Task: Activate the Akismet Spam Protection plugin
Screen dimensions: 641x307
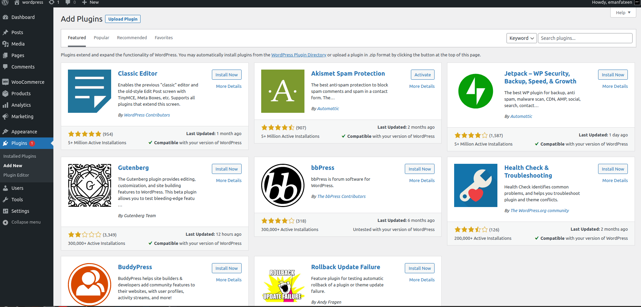Action: point(422,75)
